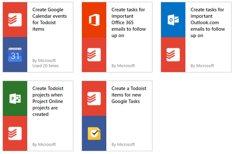Select the blue Outlook.com envelope icon

173,20
